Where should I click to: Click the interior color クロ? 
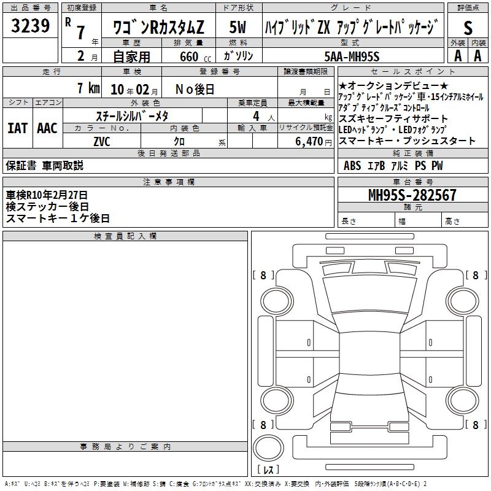coord(179,142)
